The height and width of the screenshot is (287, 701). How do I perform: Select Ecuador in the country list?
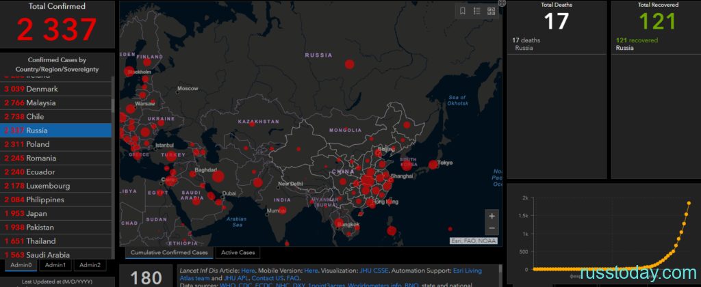point(55,172)
